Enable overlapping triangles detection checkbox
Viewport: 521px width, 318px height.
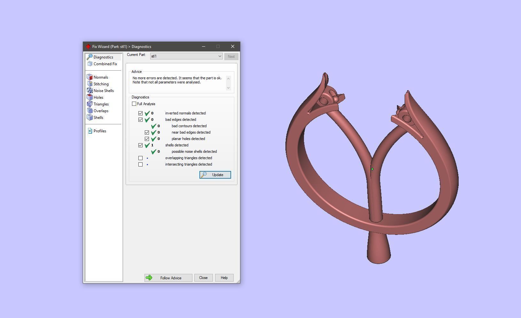click(x=140, y=158)
